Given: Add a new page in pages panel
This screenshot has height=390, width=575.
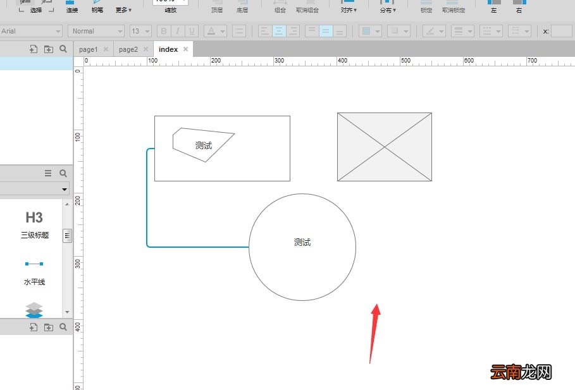Looking at the screenshot, I should tap(34, 49).
